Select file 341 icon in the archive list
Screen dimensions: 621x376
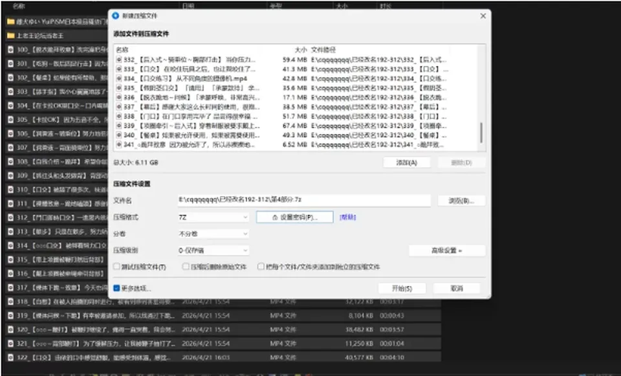[x=119, y=144]
